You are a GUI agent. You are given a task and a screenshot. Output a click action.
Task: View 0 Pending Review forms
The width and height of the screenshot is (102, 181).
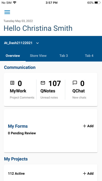22,133
